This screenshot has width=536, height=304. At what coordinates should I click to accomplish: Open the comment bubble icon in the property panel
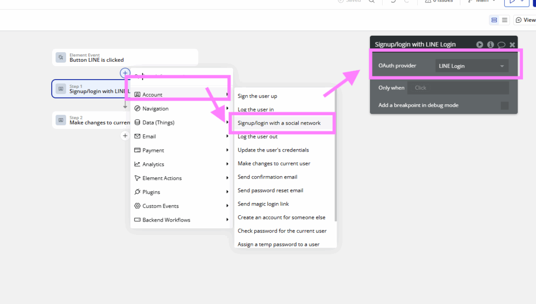501,44
